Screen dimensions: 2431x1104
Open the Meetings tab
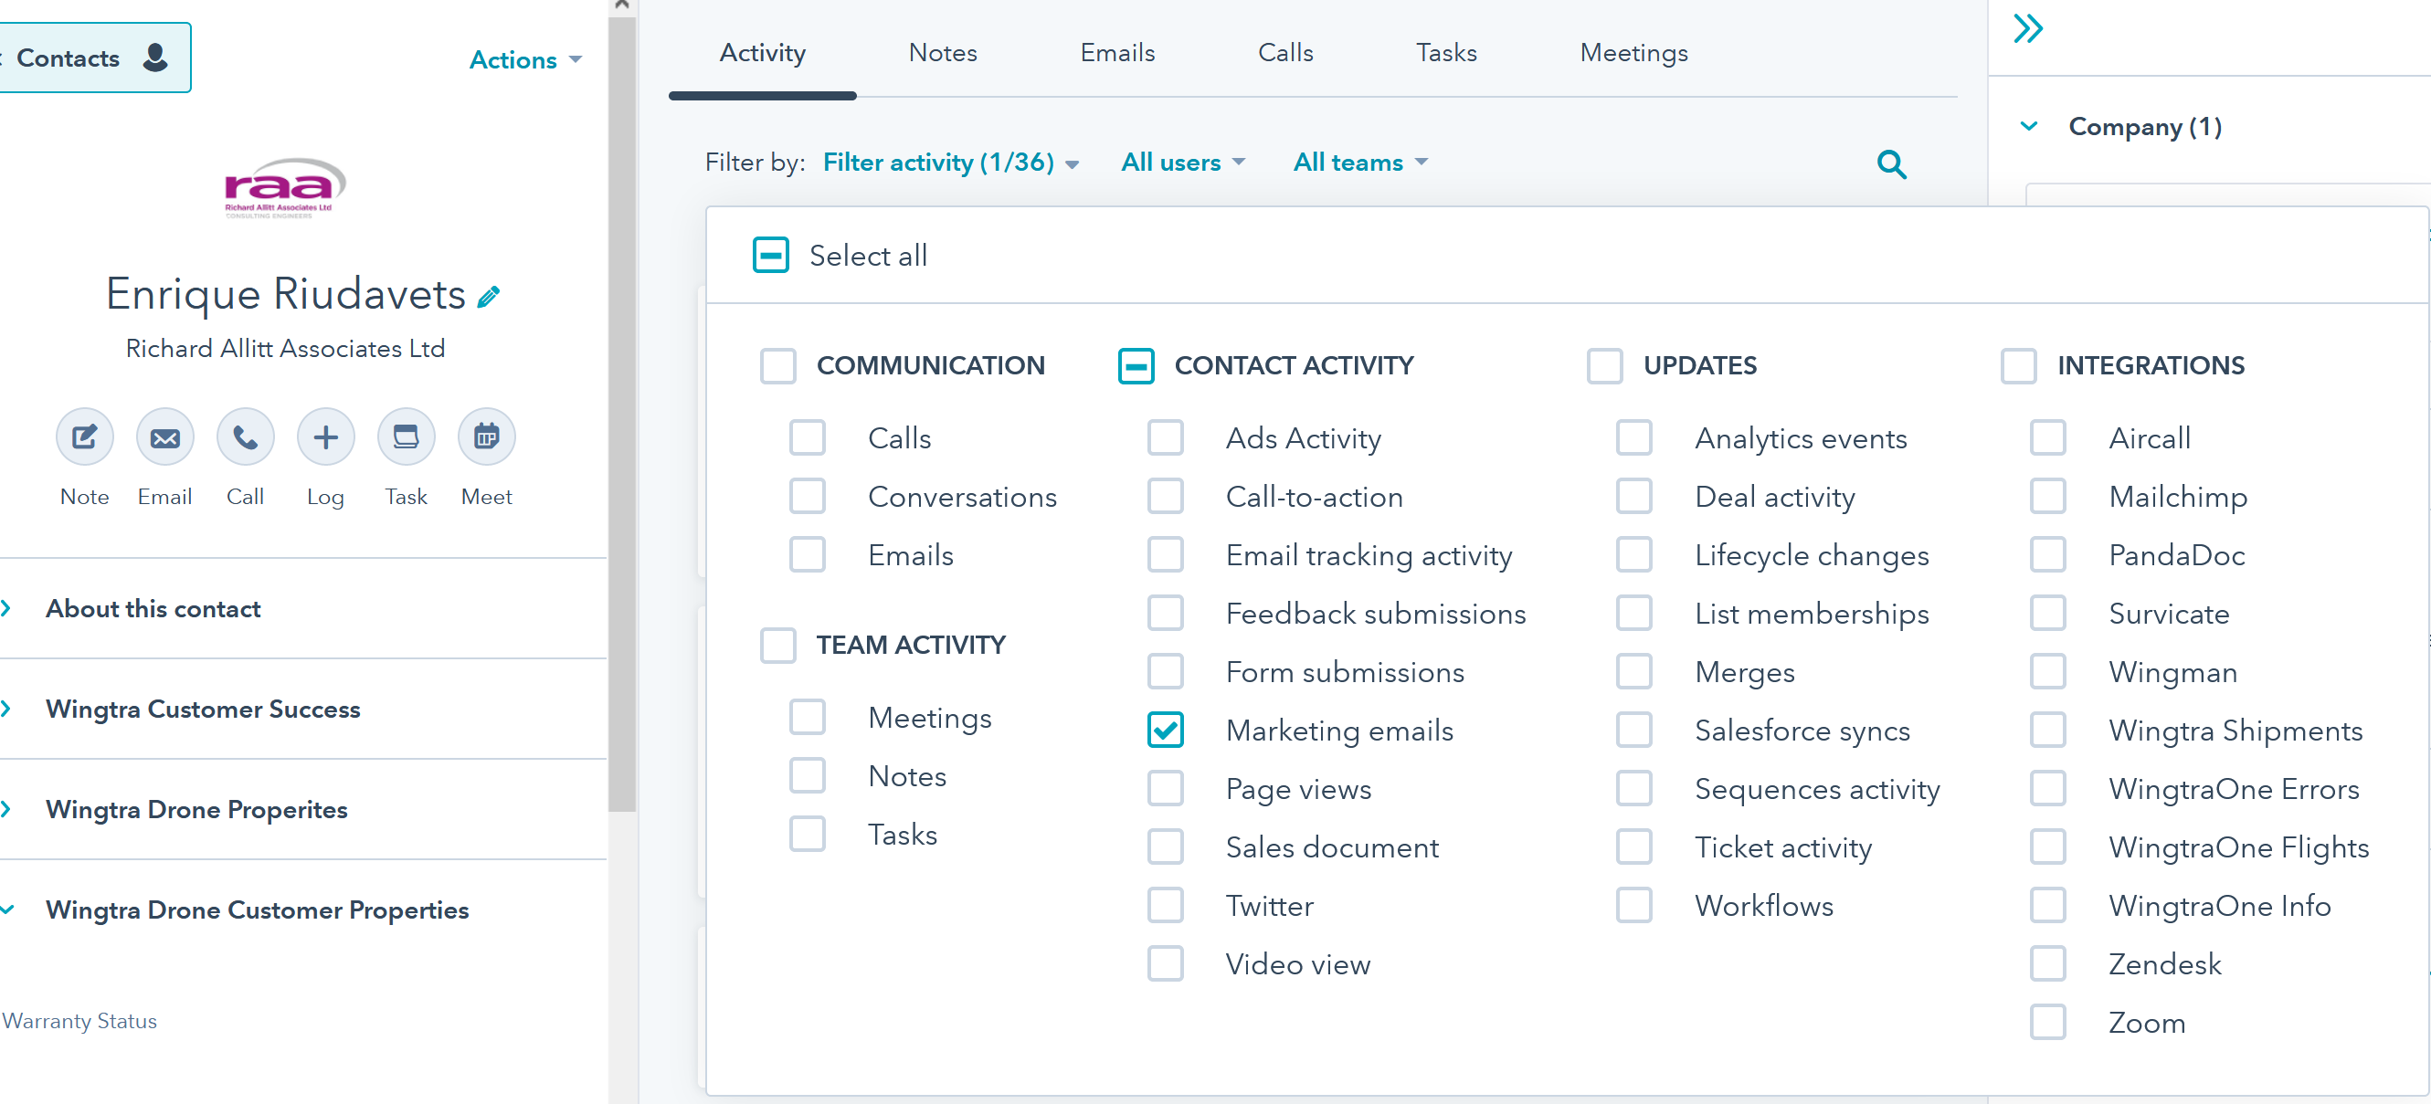pos(1633,53)
